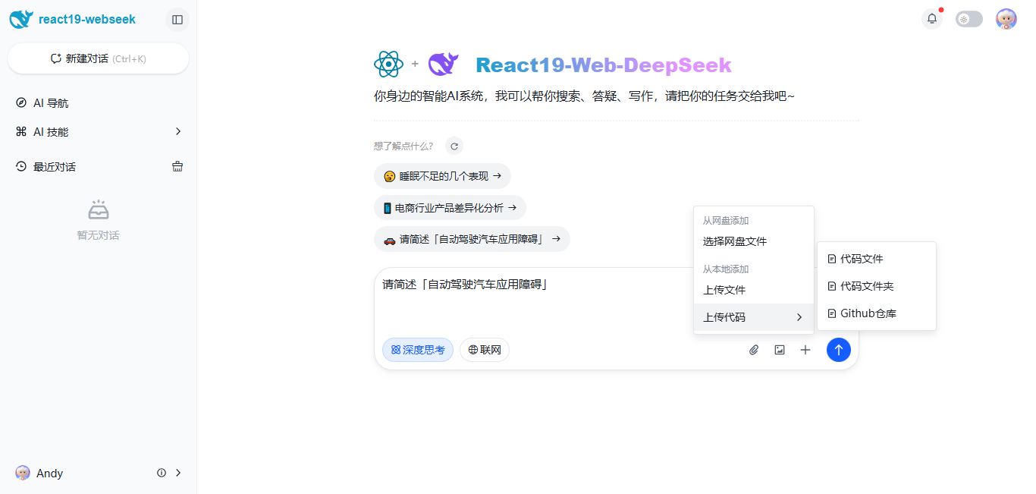Click the info icon next to Andy
The width and height of the screenshot is (1036, 494).
162,473
